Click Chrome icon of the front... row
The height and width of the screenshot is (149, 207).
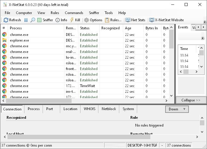[x=4, y=69]
